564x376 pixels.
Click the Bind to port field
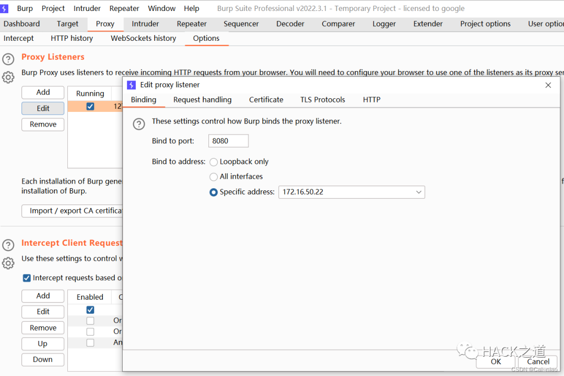point(228,141)
